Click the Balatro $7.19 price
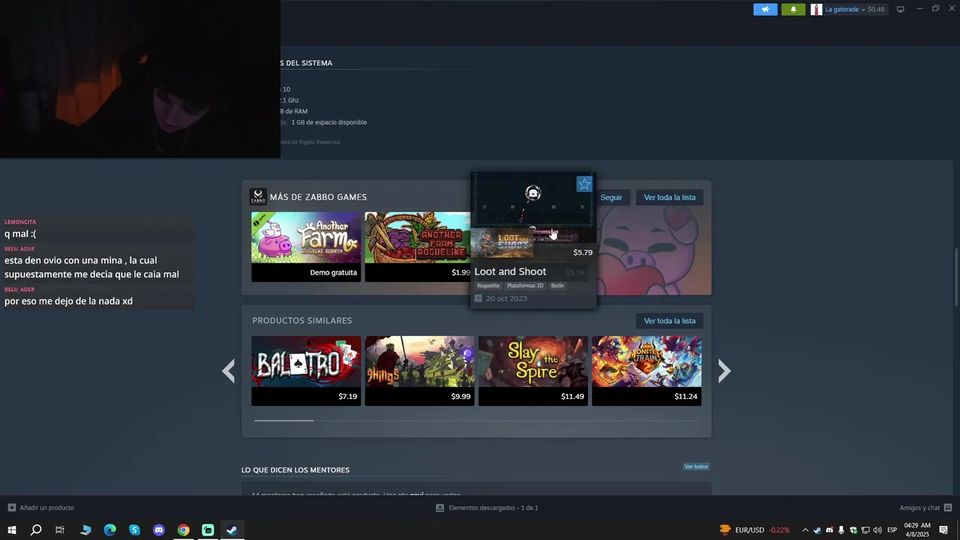Screen dimensions: 960x540 347,396
